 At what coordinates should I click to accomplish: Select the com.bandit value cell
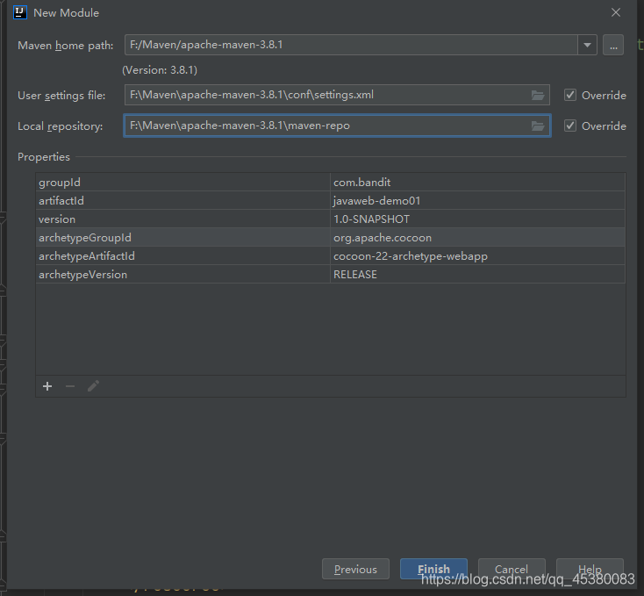477,182
